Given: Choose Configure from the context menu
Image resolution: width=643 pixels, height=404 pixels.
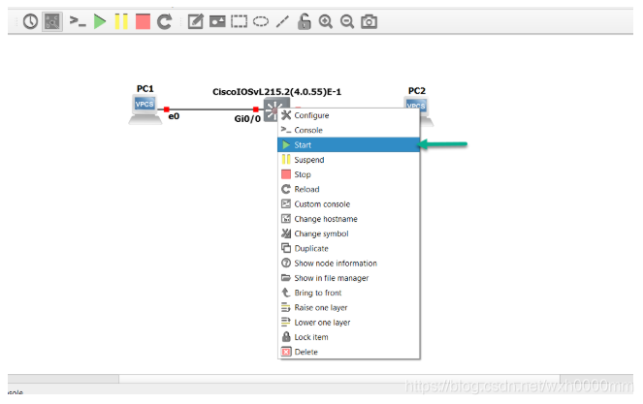Looking at the screenshot, I should pyautogui.click(x=348, y=115).
